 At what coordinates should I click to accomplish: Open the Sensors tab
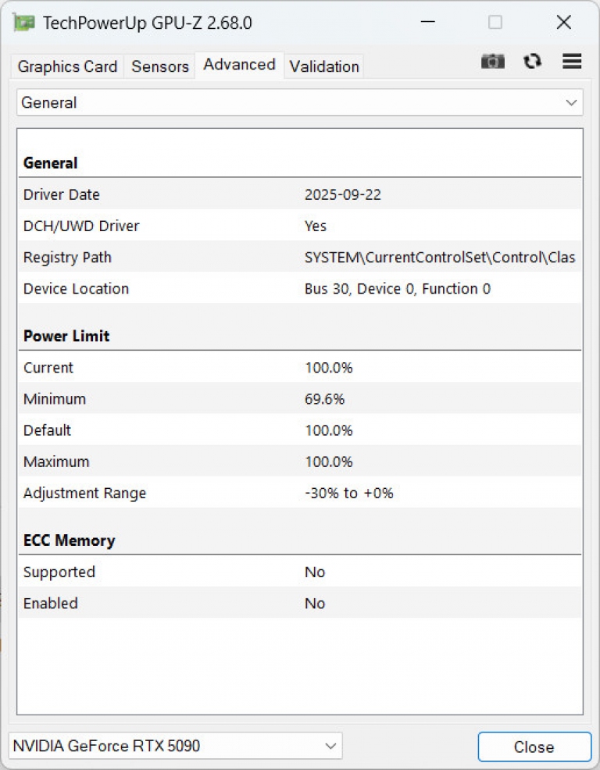coord(160,66)
